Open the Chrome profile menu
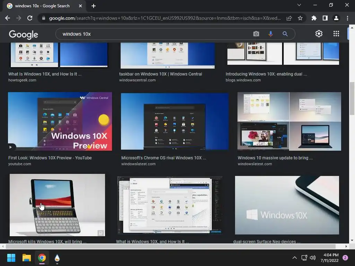This screenshot has width=355, height=266. (336, 18)
